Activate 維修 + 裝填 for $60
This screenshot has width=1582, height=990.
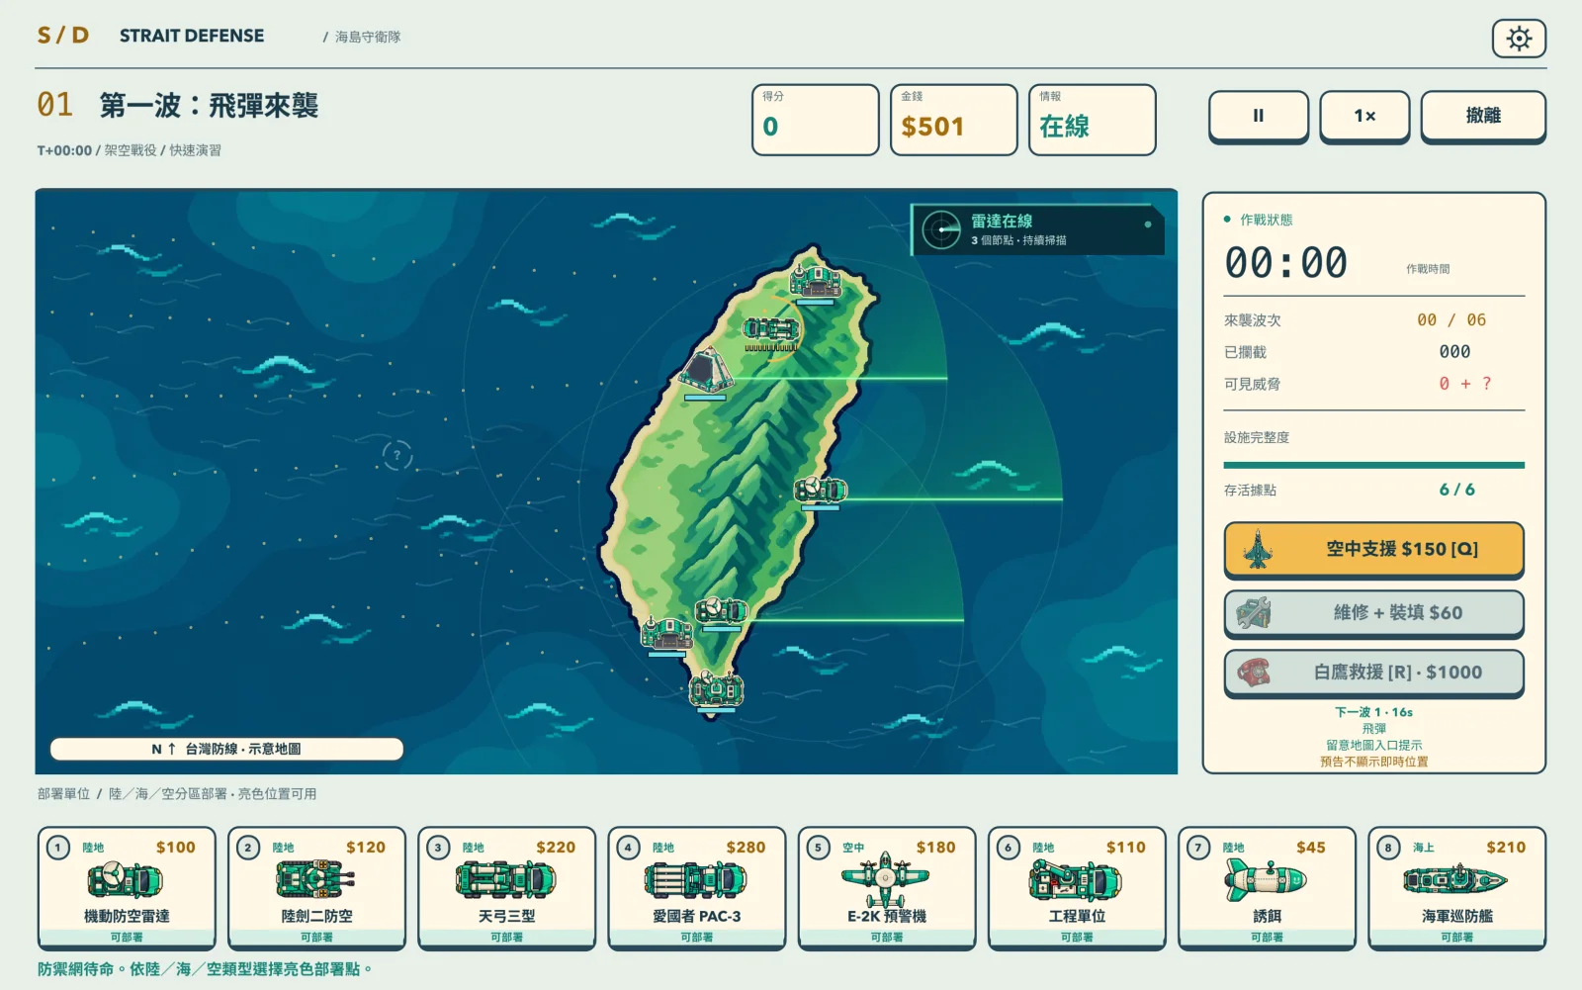click(x=1373, y=613)
